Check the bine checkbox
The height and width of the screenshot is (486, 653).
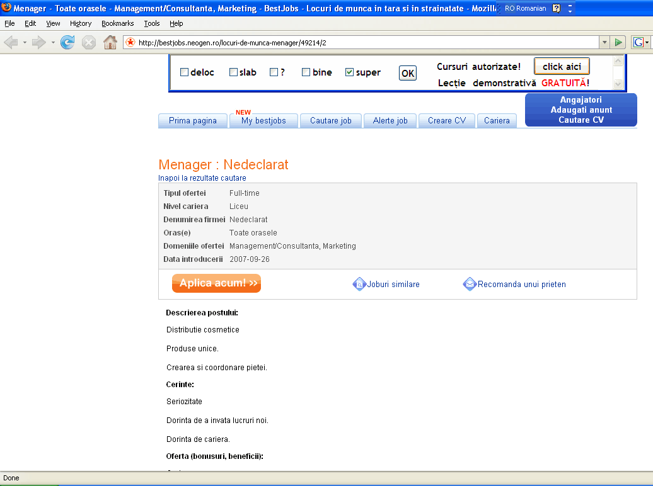point(306,72)
